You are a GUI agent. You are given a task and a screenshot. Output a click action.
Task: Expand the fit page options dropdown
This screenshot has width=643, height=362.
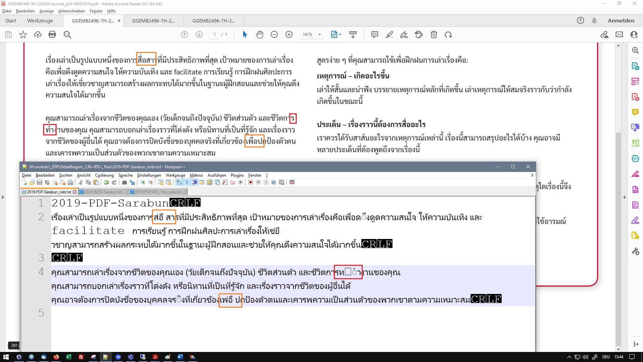pyautogui.click(x=340, y=35)
